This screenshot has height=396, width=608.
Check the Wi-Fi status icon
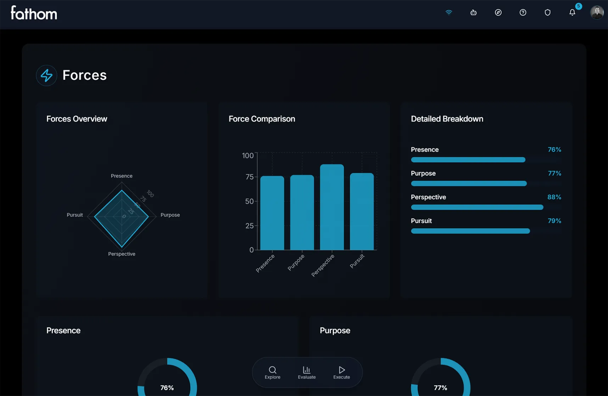tap(449, 12)
